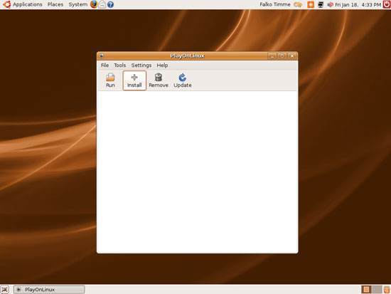Image resolution: width=391 pixels, height=294 pixels.
Task: Click the Update refresh icon
Action: [182, 78]
